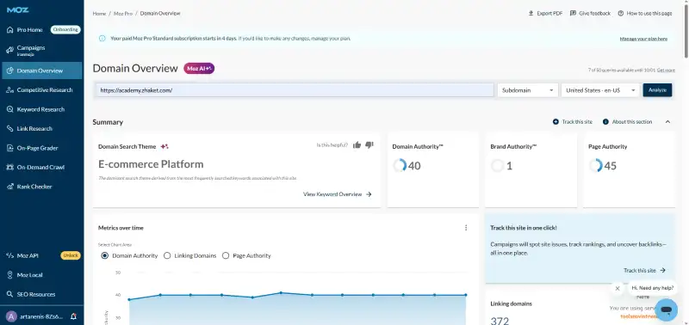The image size is (689, 325).
Task: Click the On-Demand Crawl gear icon
Action: click(x=9, y=167)
